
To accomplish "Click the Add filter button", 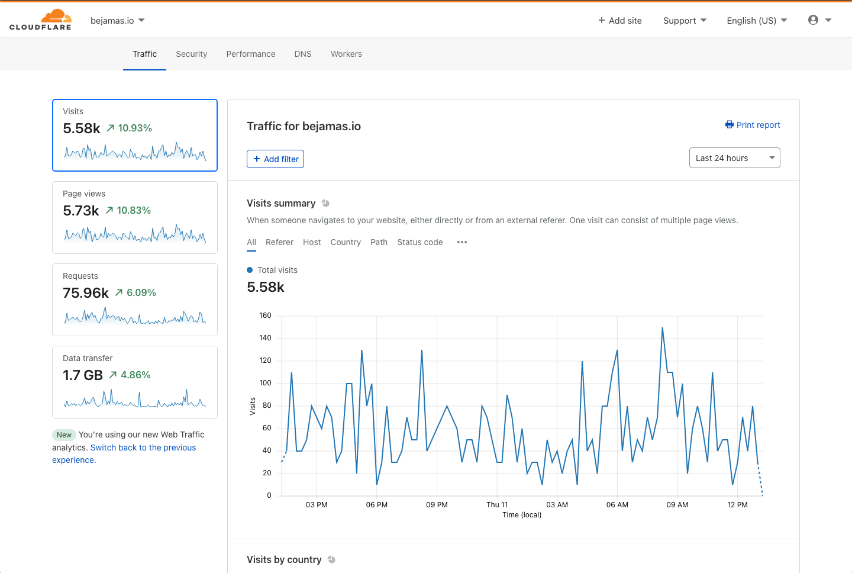I will [275, 159].
